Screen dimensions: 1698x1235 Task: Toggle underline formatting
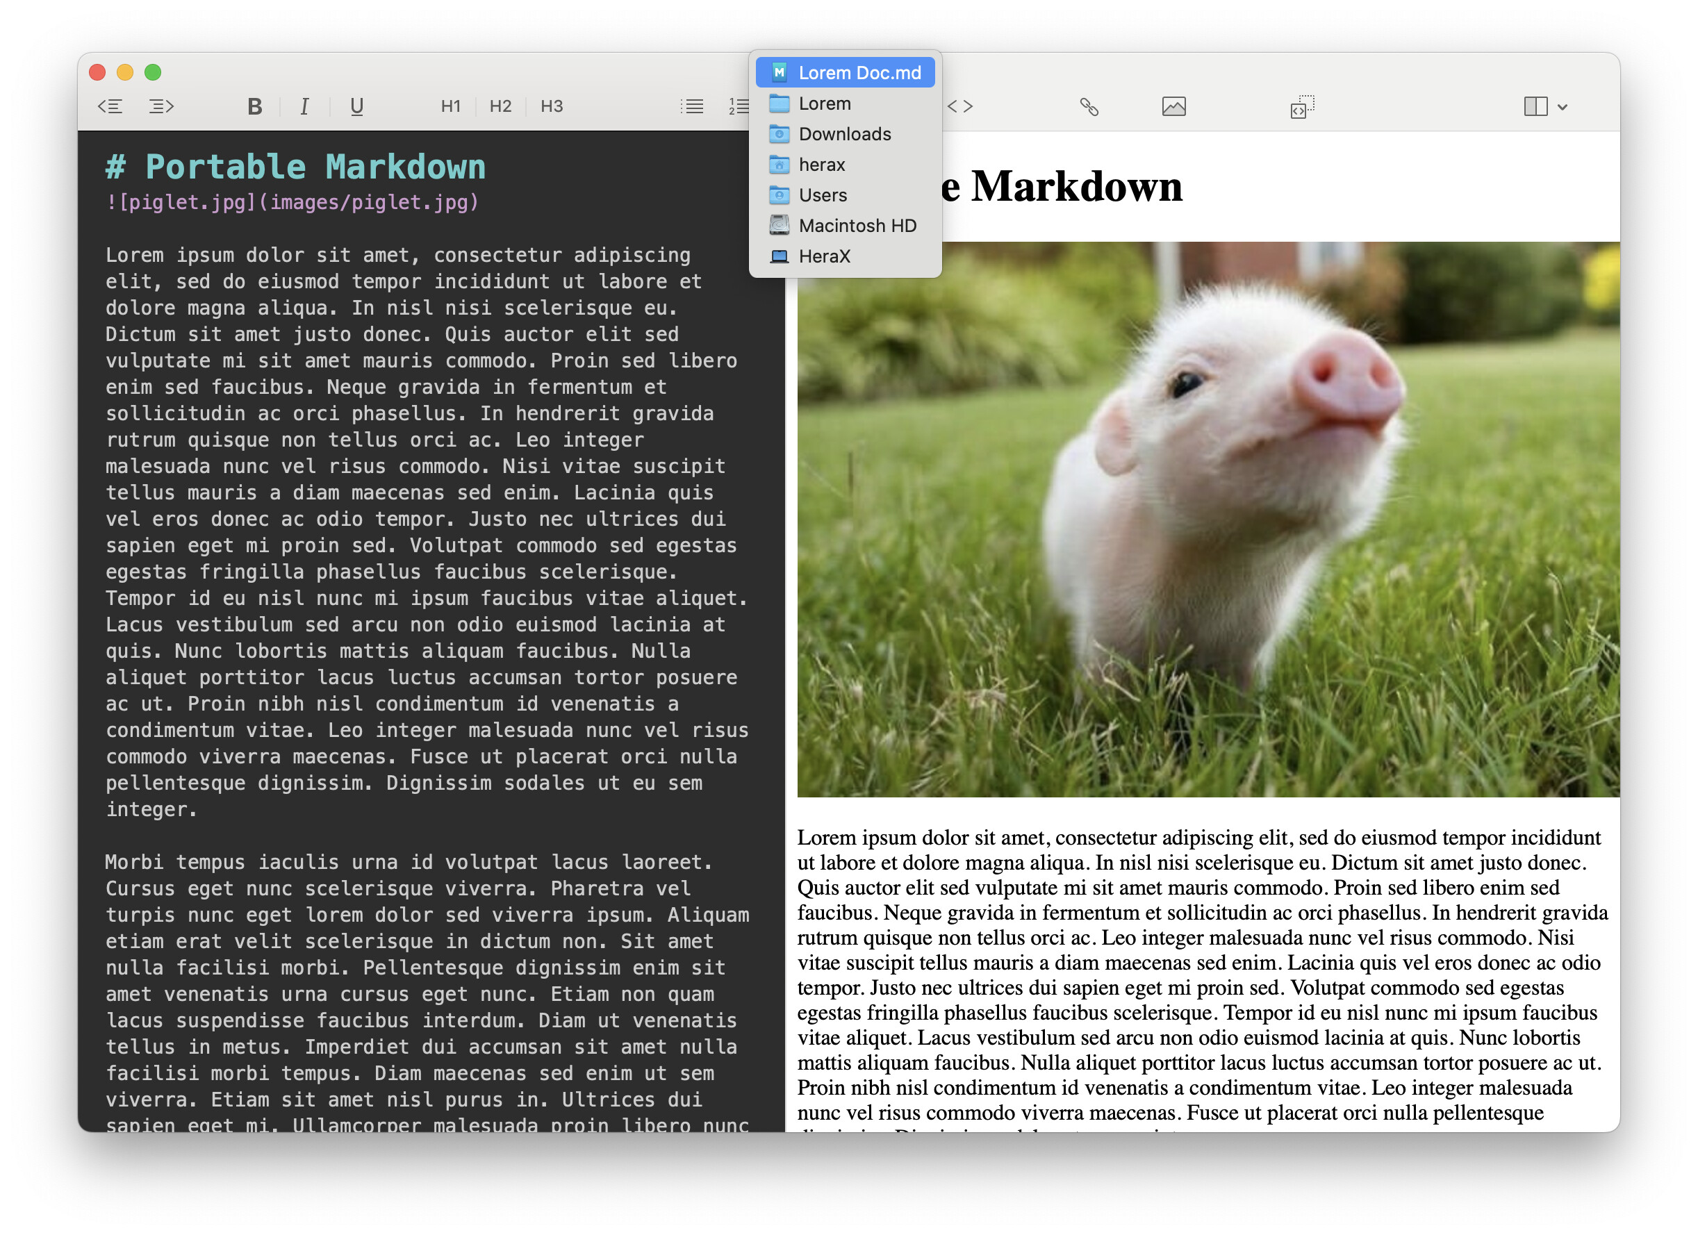pyautogui.click(x=356, y=106)
